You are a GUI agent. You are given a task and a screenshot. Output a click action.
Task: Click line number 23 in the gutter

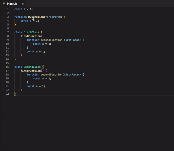pyautogui.click(x=7, y=94)
